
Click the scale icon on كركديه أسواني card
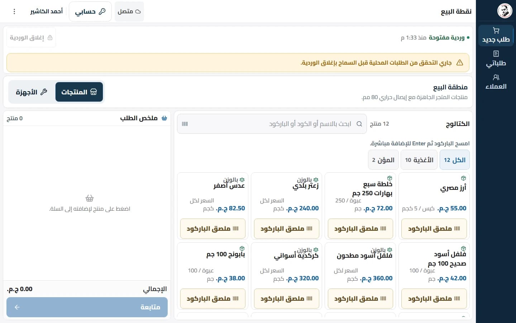point(316,249)
